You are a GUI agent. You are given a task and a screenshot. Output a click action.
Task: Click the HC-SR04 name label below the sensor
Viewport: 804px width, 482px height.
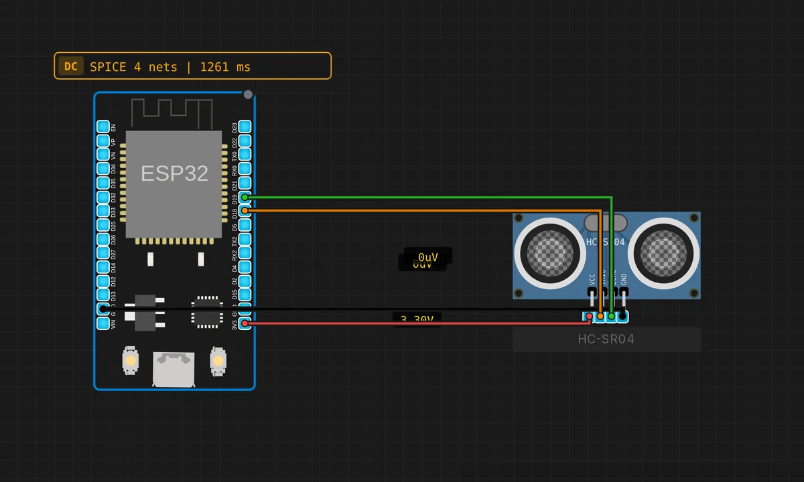point(606,339)
